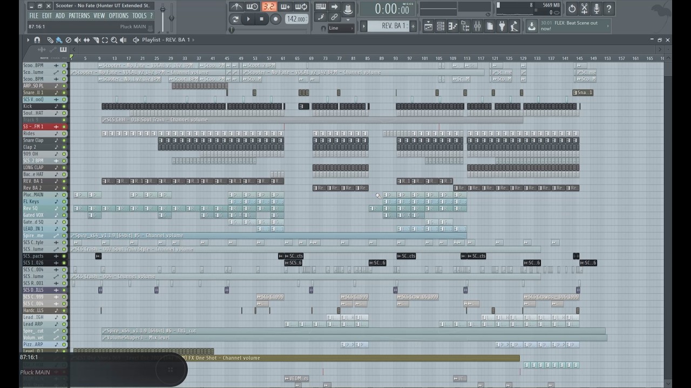Viewport: 691px width, 388px height.
Task: Toggle the Playlist magnet snap icon
Action: (x=37, y=40)
